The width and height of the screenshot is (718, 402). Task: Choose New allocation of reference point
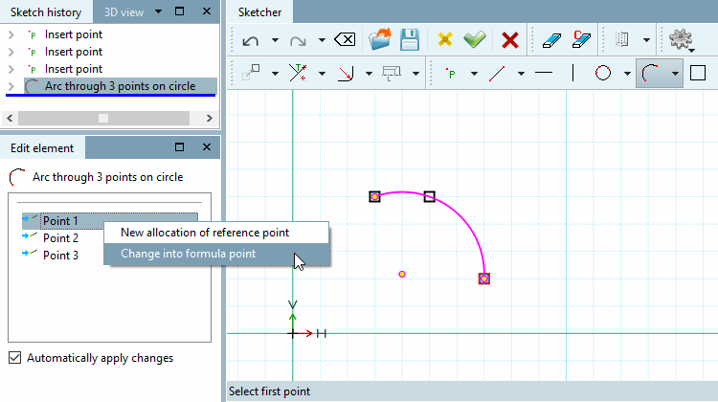(216, 233)
